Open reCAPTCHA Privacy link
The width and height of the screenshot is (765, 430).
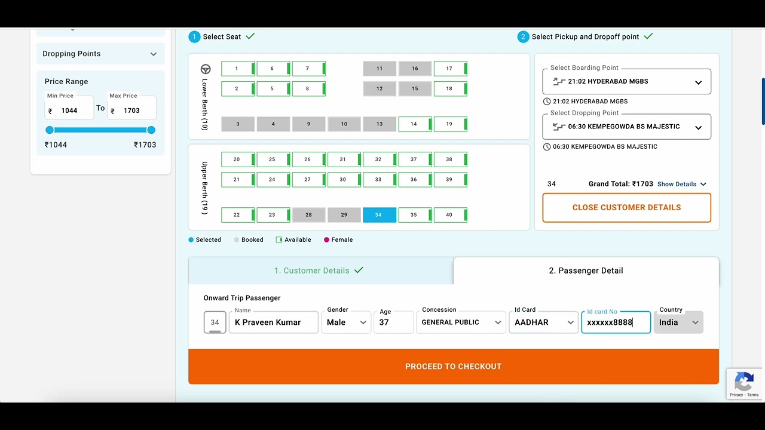[x=736, y=395]
